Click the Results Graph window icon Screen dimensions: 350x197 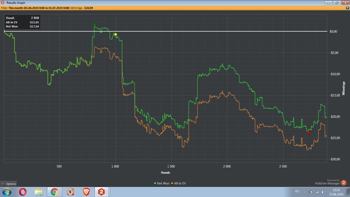(x=2, y=2)
